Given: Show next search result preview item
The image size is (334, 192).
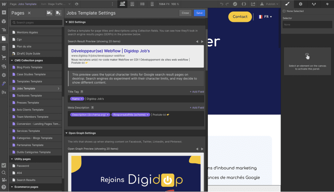Looking at the screenshot, I should 202,42.
